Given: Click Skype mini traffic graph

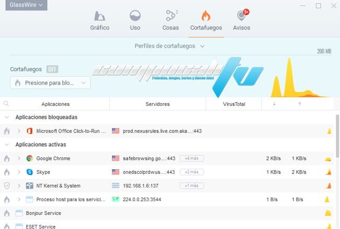Looking at the screenshot, I should [x=328, y=172].
